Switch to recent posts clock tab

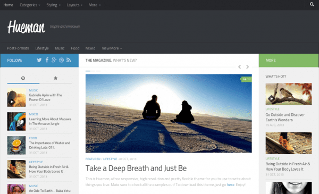(x=23, y=78)
